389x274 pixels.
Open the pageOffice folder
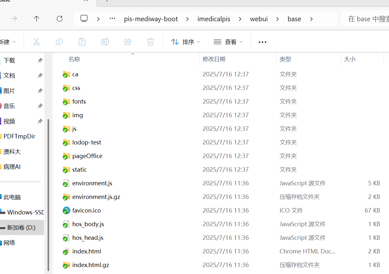(87, 156)
